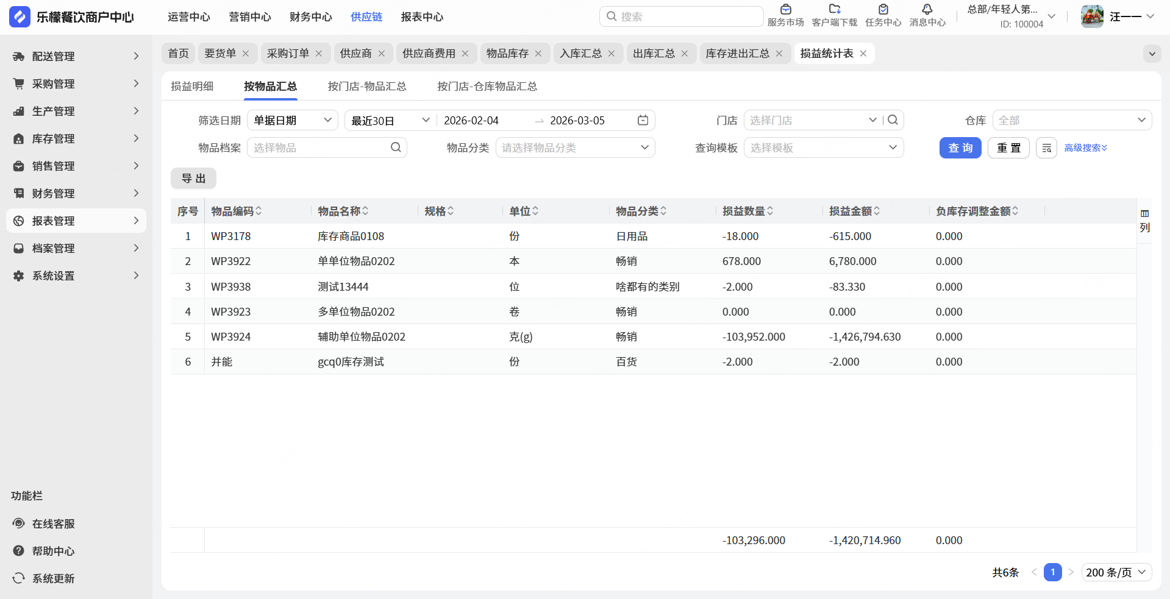Image resolution: width=1170 pixels, height=599 pixels.
Task: Click the search icon beside 门店 selector
Action: (x=893, y=121)
